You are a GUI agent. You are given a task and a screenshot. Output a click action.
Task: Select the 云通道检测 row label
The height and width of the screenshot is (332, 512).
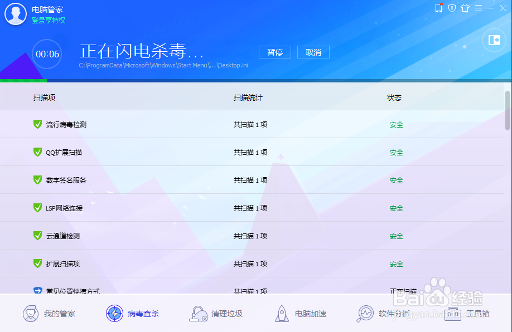[x=63, y=236]
